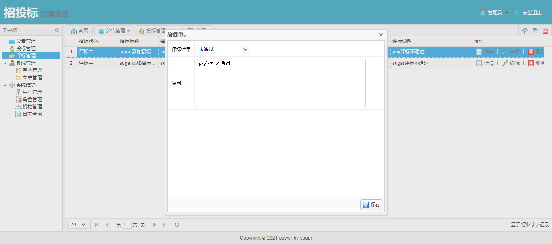
Task: Go to last page in pagination
Action: (164, 225)
